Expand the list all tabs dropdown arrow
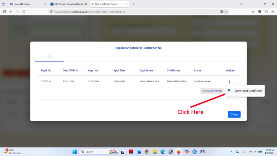 point(242,4)
